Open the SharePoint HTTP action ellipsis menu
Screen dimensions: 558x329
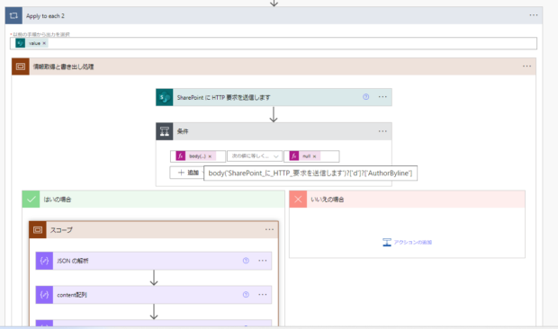(382, 97)
